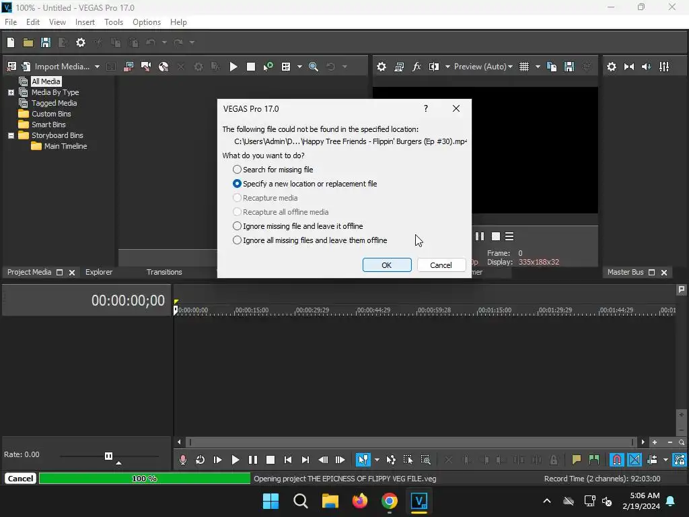Save snapshot to file icon
689x517 pixels.
569,67
